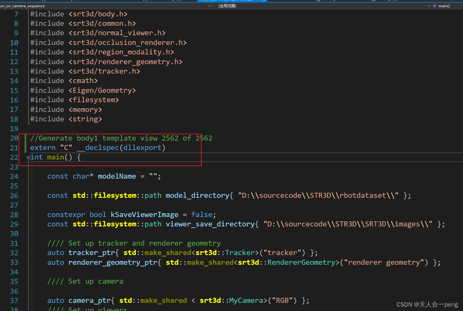Click the include <Eigen/Geometry> statement
This screenshot has width=463, height=311.
83,90
